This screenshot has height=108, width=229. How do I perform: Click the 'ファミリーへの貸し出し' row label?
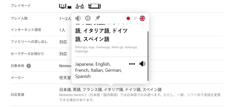tap(29, 42)
